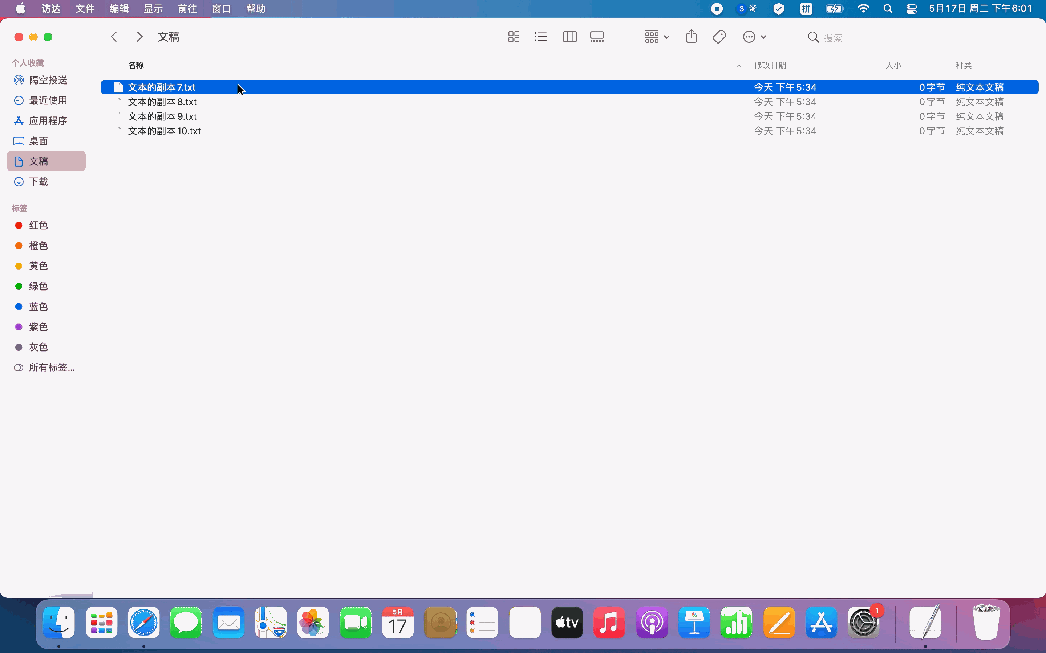Open AirDrop (隔空投送) in sidebar
This screenshot has height=653, width=1046.
click(48, 80)
